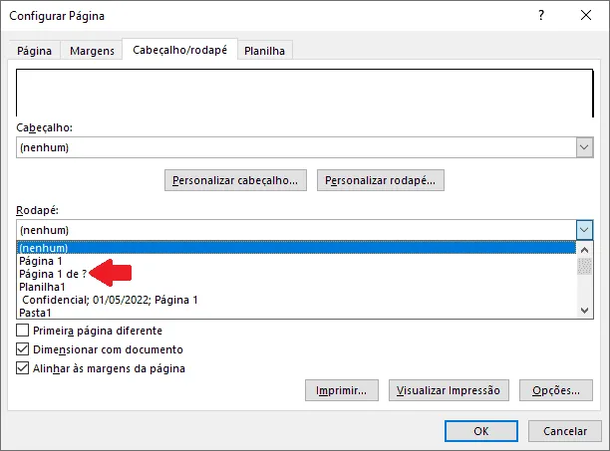Select the "Planilha1" footer option

(x=42, y=287)
